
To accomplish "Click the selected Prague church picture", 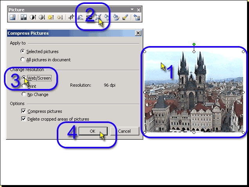I will coord(194,92).
